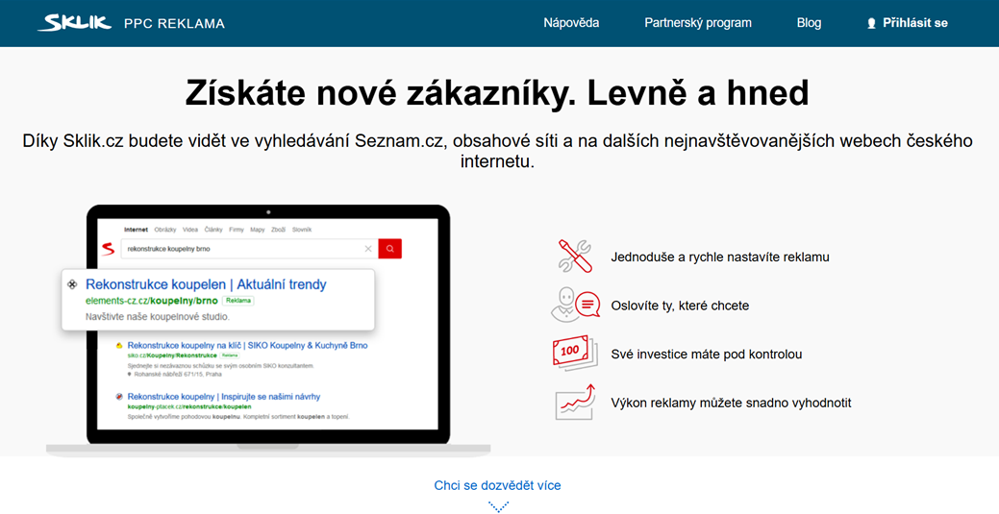Click the person with speech bubble icon
This screenshot has height=514, width=999.
(575, 306)
